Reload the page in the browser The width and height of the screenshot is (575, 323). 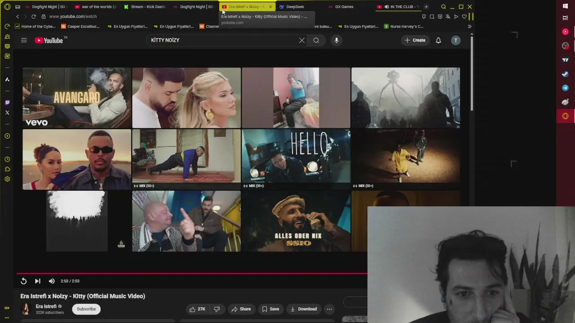click(33, 17)
